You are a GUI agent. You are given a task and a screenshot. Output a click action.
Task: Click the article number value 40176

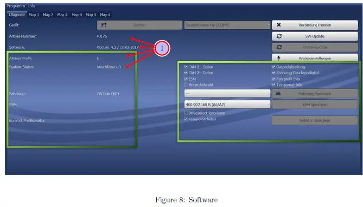(102, 36)
